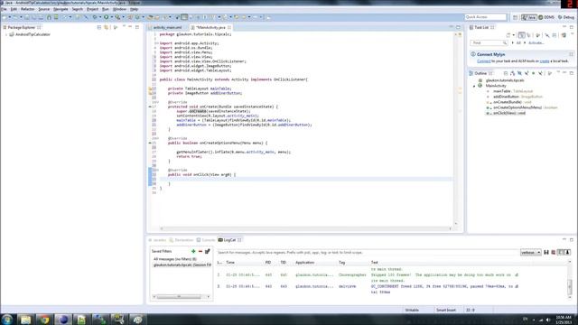Toggle Sort in Outline toolbar

[x=512, y=73]
